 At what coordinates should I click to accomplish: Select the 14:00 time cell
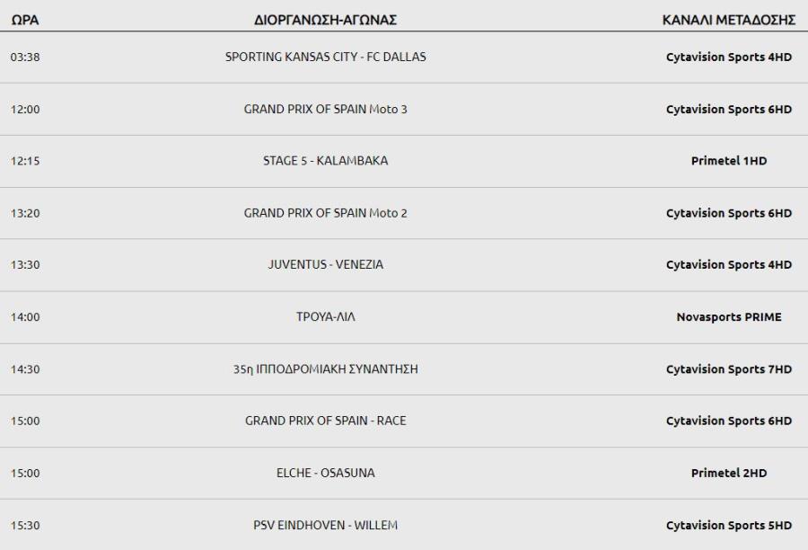point(25,317)
